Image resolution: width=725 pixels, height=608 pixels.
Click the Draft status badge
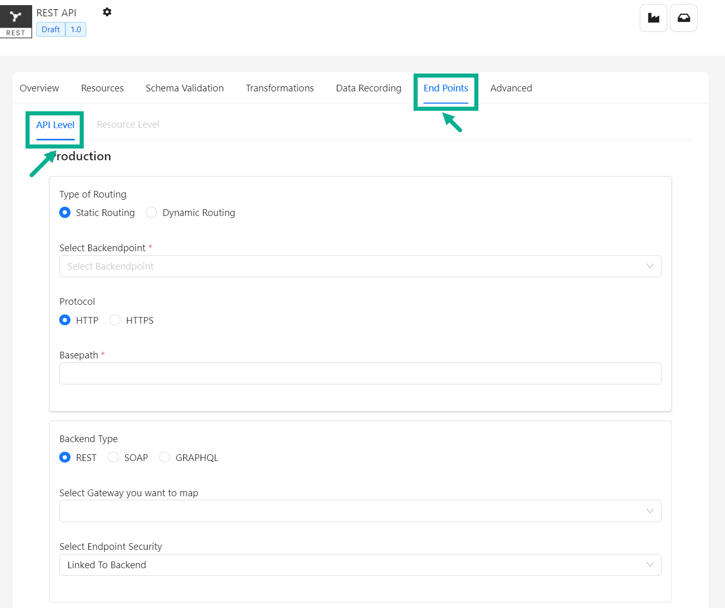pyautogui.click(x=51, y=30)
